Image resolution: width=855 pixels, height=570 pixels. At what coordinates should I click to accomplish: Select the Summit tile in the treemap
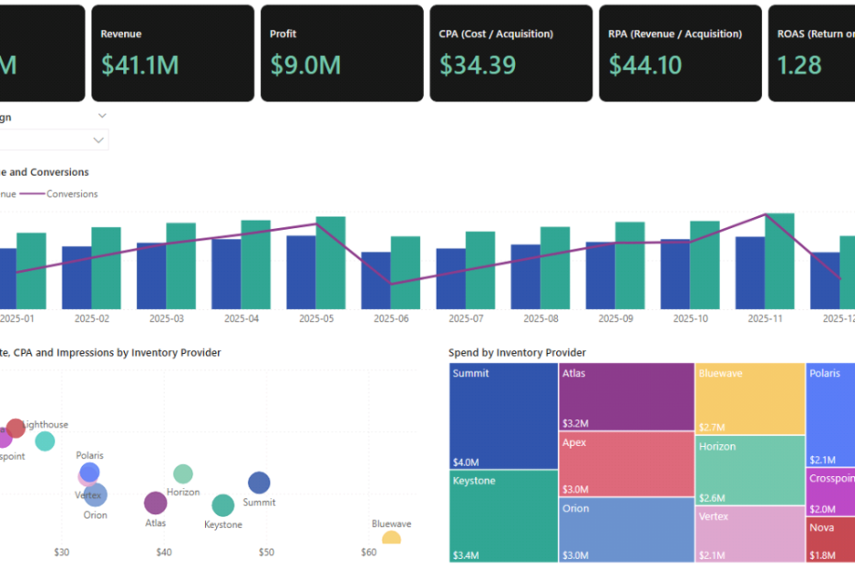click(x=504, y=416)
